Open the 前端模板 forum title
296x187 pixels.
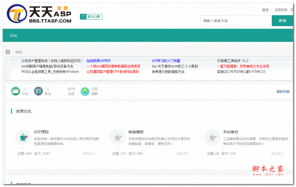tap(136, 132)
